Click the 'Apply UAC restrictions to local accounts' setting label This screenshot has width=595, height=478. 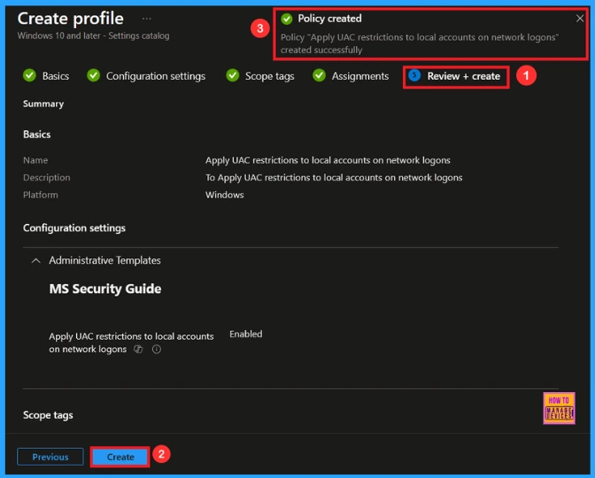coord(131,343)
